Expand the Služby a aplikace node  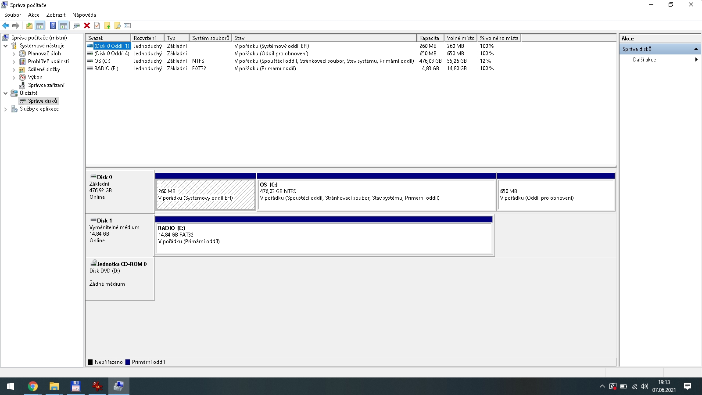click(5, 109)
